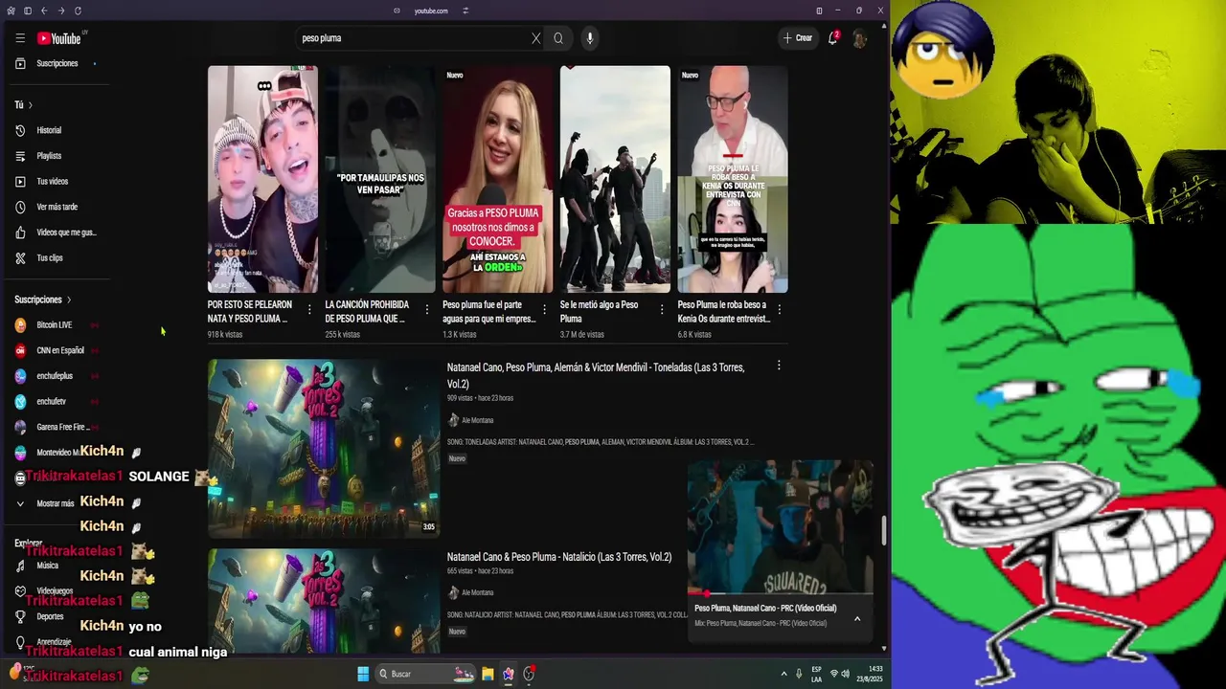Open the account avatar menu

click(x=860, y=38)
